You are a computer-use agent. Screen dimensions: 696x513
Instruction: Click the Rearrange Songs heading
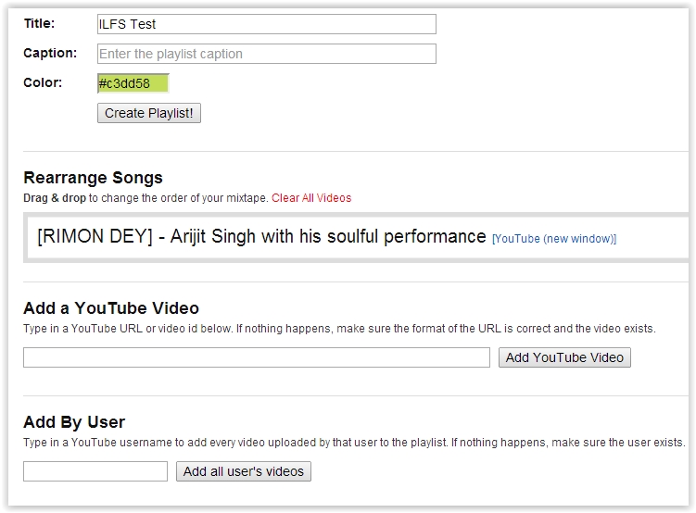(x=93, y=178)
